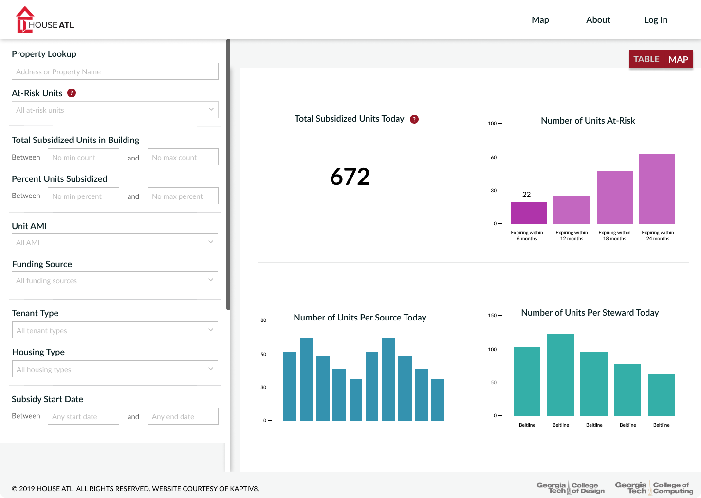Go to Log In
The image size is (701, 498).
[656, 20]
